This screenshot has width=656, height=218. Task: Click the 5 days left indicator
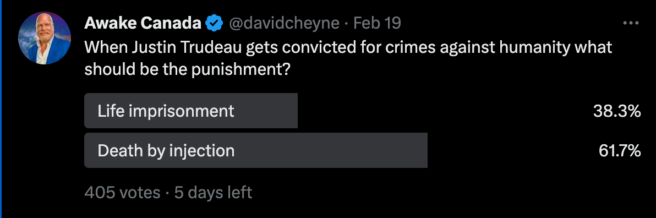[214, 193]
